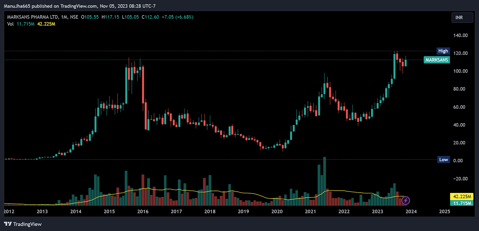Click the 2013 year label on time axis

(42, 212)
